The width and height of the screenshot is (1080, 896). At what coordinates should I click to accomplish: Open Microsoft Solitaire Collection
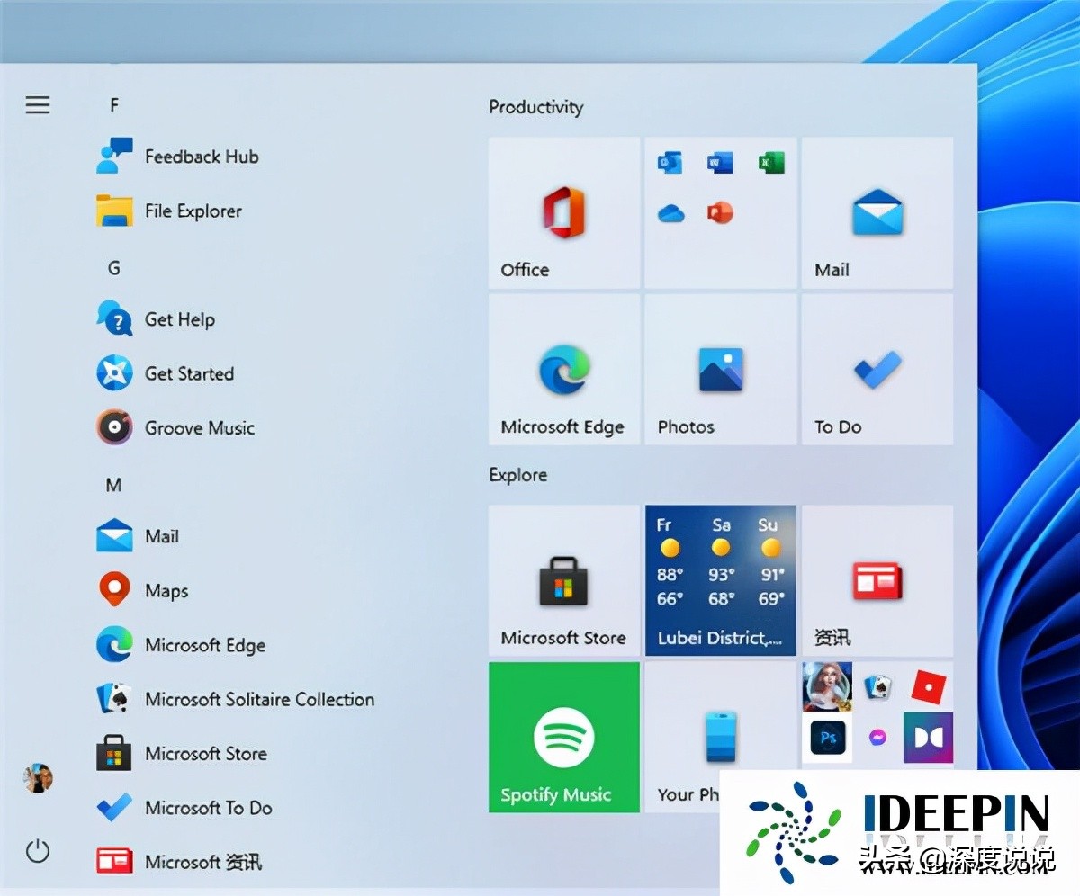click(236, 699)
